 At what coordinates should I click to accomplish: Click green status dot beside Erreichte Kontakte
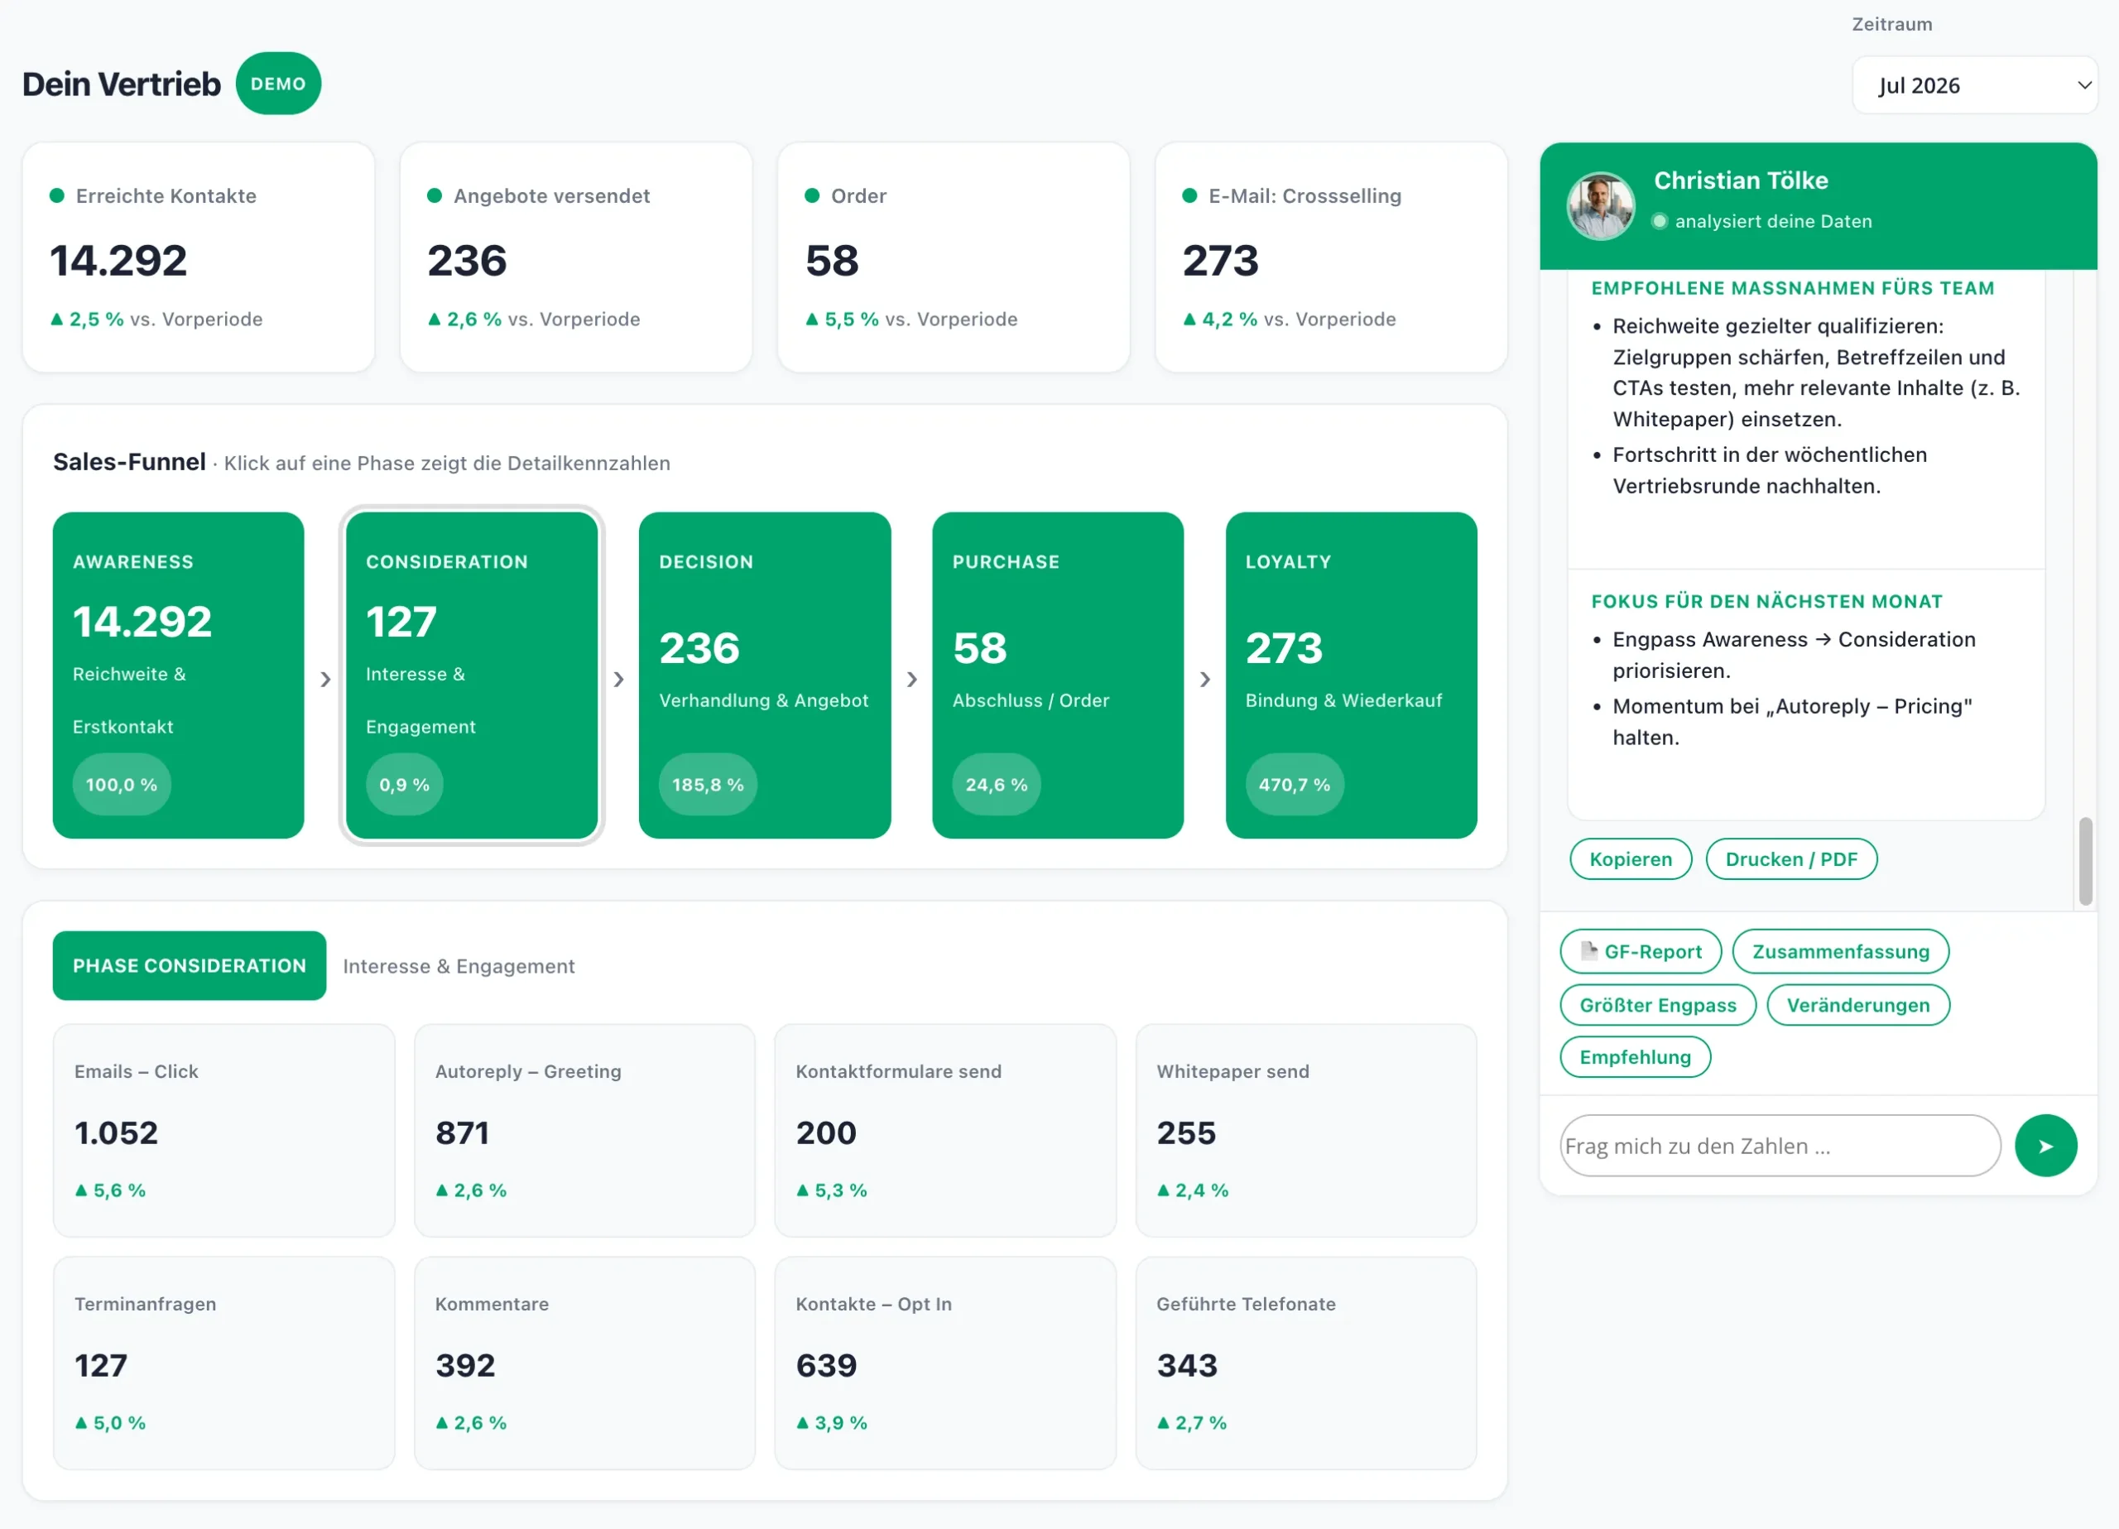click(x=57, y=195)
